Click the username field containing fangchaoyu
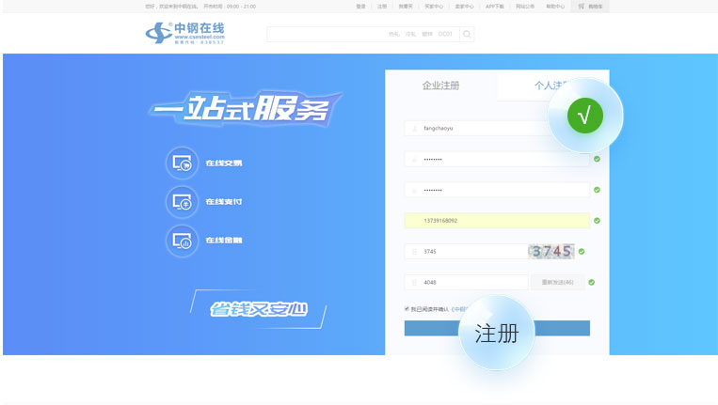Viewport: 718px width, 405px height. click(x=480, y=128)
